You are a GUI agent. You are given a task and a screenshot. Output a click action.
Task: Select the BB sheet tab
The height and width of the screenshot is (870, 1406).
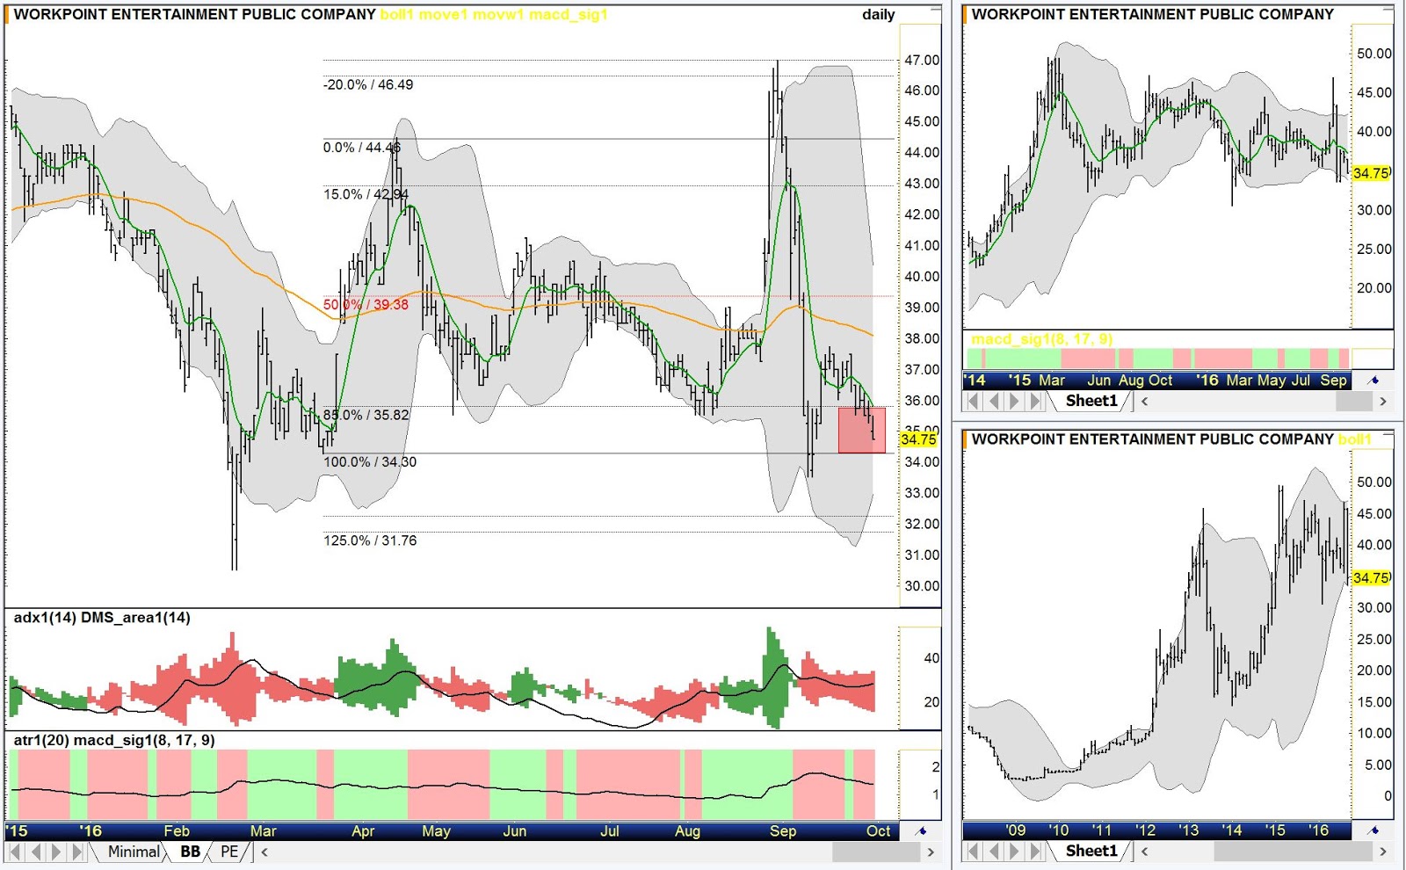[x=190, y=852]
